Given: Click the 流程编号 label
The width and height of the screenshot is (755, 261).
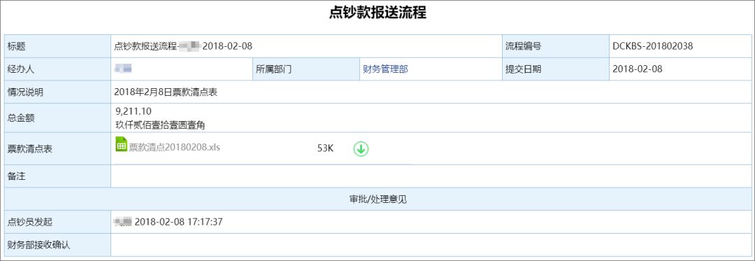Looking at the screenshot, I should pyautogui.click(x=523, y=46).
